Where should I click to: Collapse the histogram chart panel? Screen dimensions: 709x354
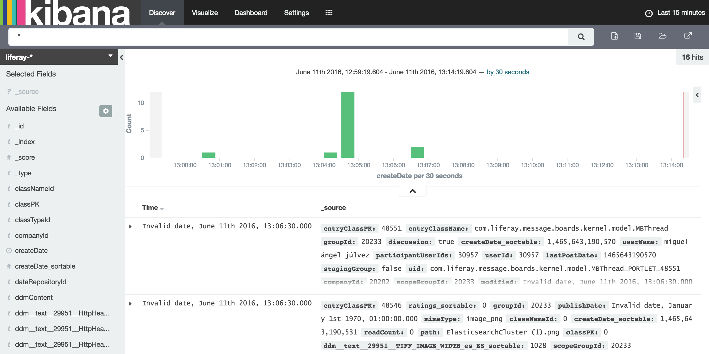coord(412,191)
